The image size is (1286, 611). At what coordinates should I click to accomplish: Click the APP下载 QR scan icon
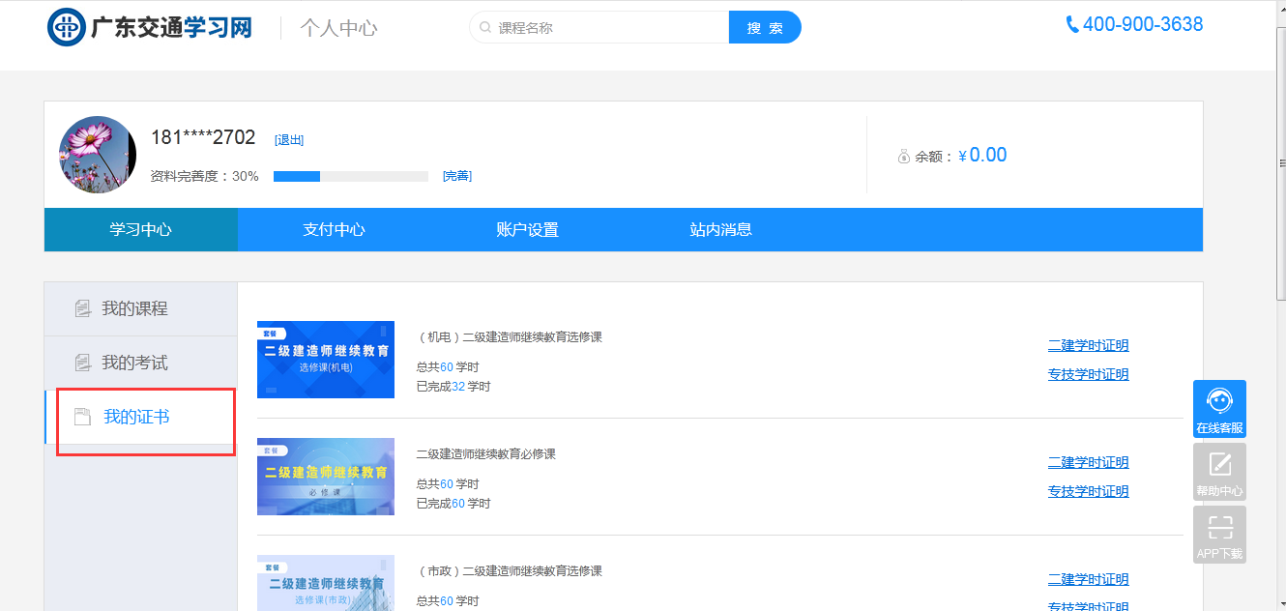(1219, 534)
